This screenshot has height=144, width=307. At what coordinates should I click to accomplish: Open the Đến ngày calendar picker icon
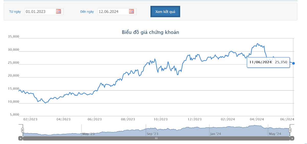point(131,11)
